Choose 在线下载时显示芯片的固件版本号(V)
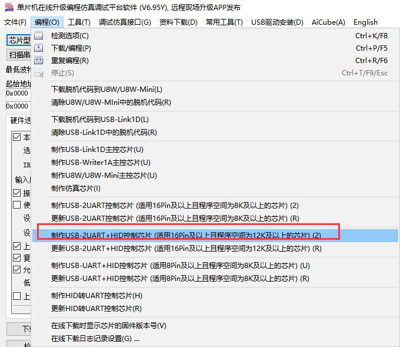 coord(215,326)
